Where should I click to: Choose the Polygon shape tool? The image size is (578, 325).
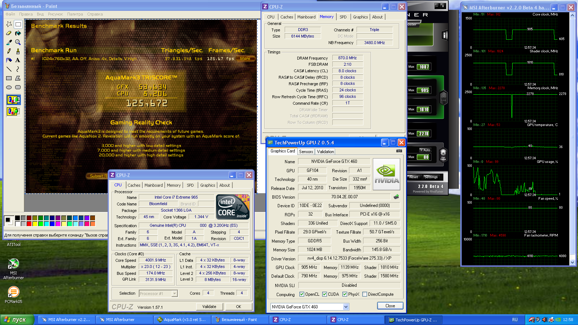(18, 78)
